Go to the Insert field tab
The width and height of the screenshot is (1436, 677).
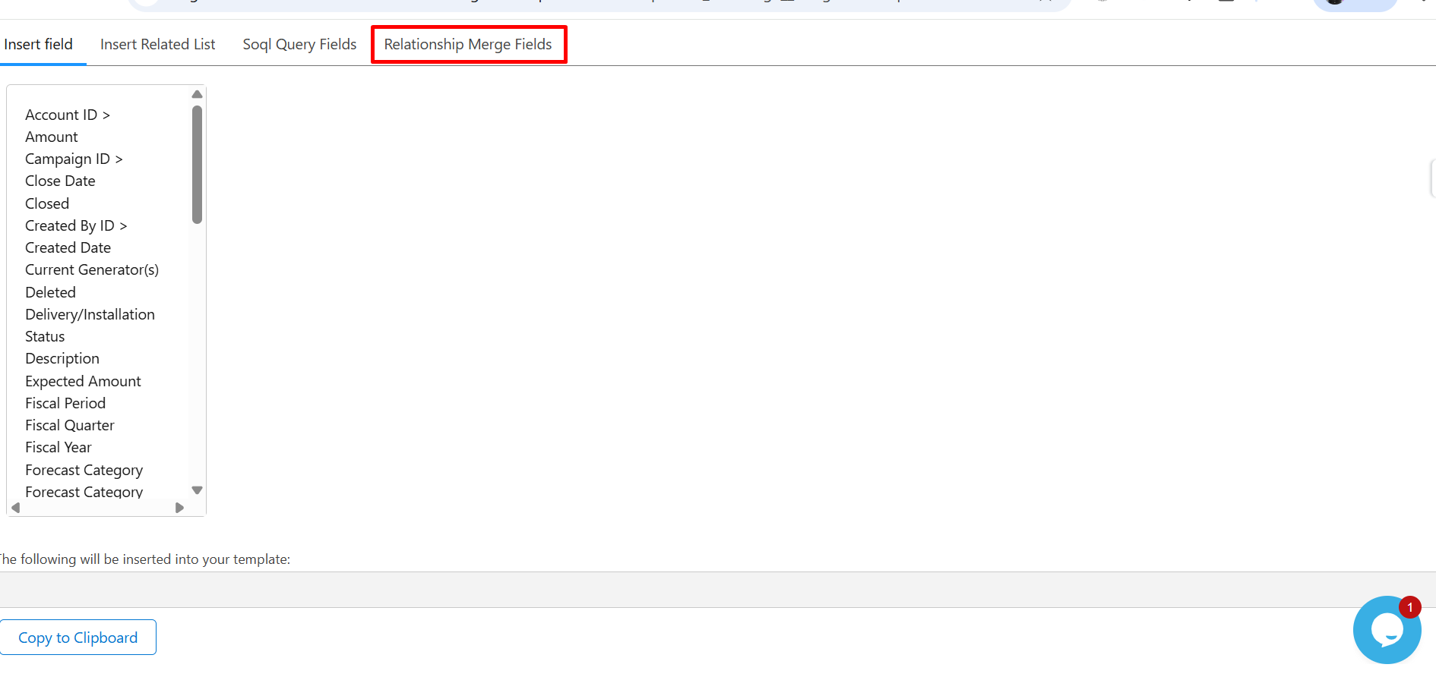coord(38,44)
